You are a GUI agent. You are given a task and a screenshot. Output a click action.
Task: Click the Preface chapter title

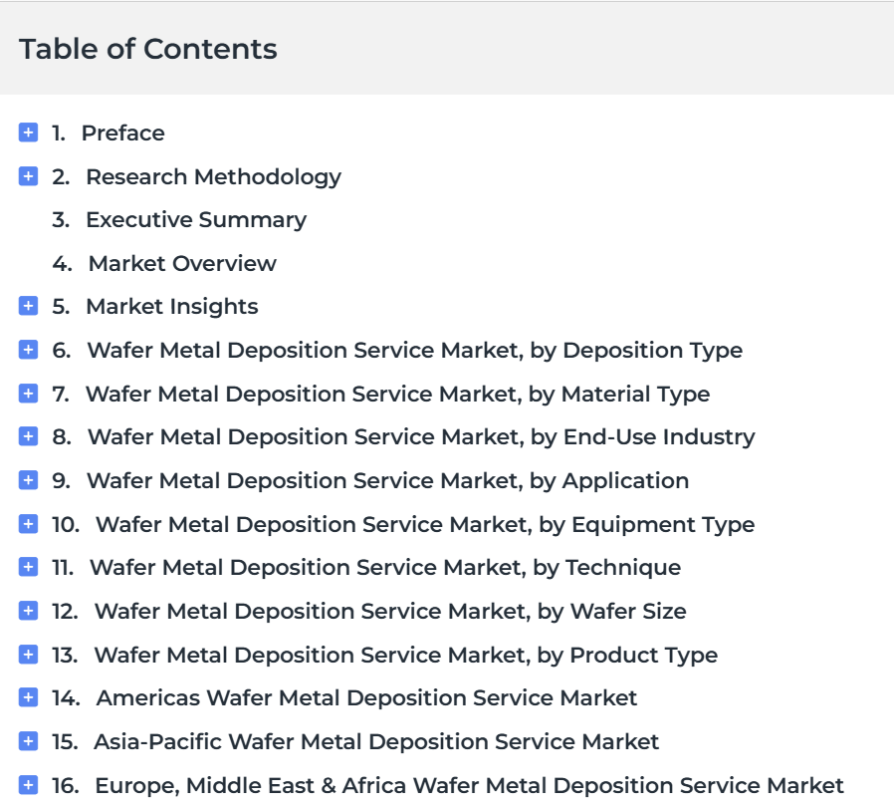pos(122,133)
